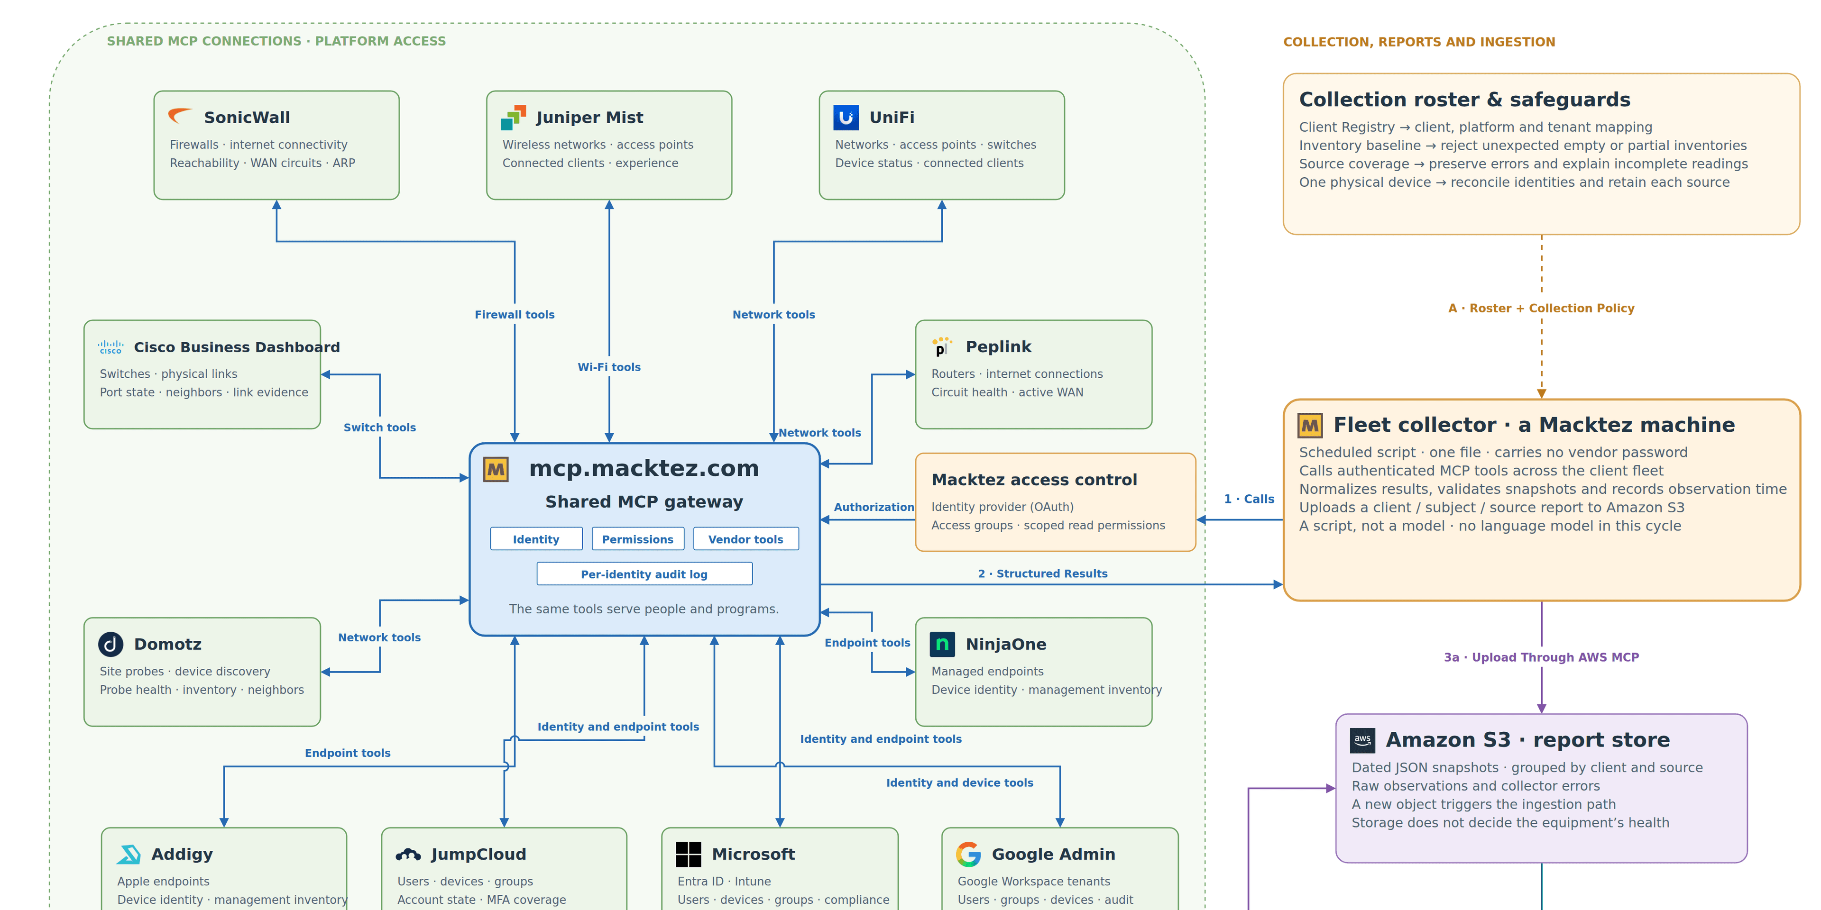Viewport: 1821px width, 910px height.
Task: Click the Macktez M icon on Fleet collector
Action: click(x=1310, y=425)
